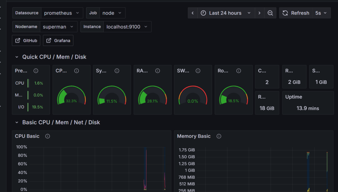Open the Instance localhost:9100 dropdown

pos(127,27)
